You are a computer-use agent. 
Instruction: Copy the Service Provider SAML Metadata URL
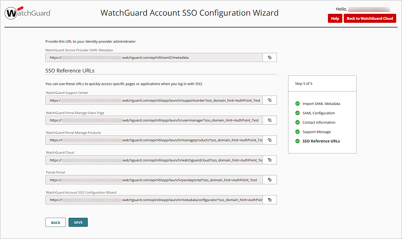[270, 57]
